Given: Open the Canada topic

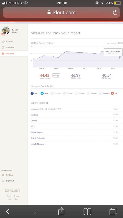Looking at the screenshot, I should tap(34, 121).
